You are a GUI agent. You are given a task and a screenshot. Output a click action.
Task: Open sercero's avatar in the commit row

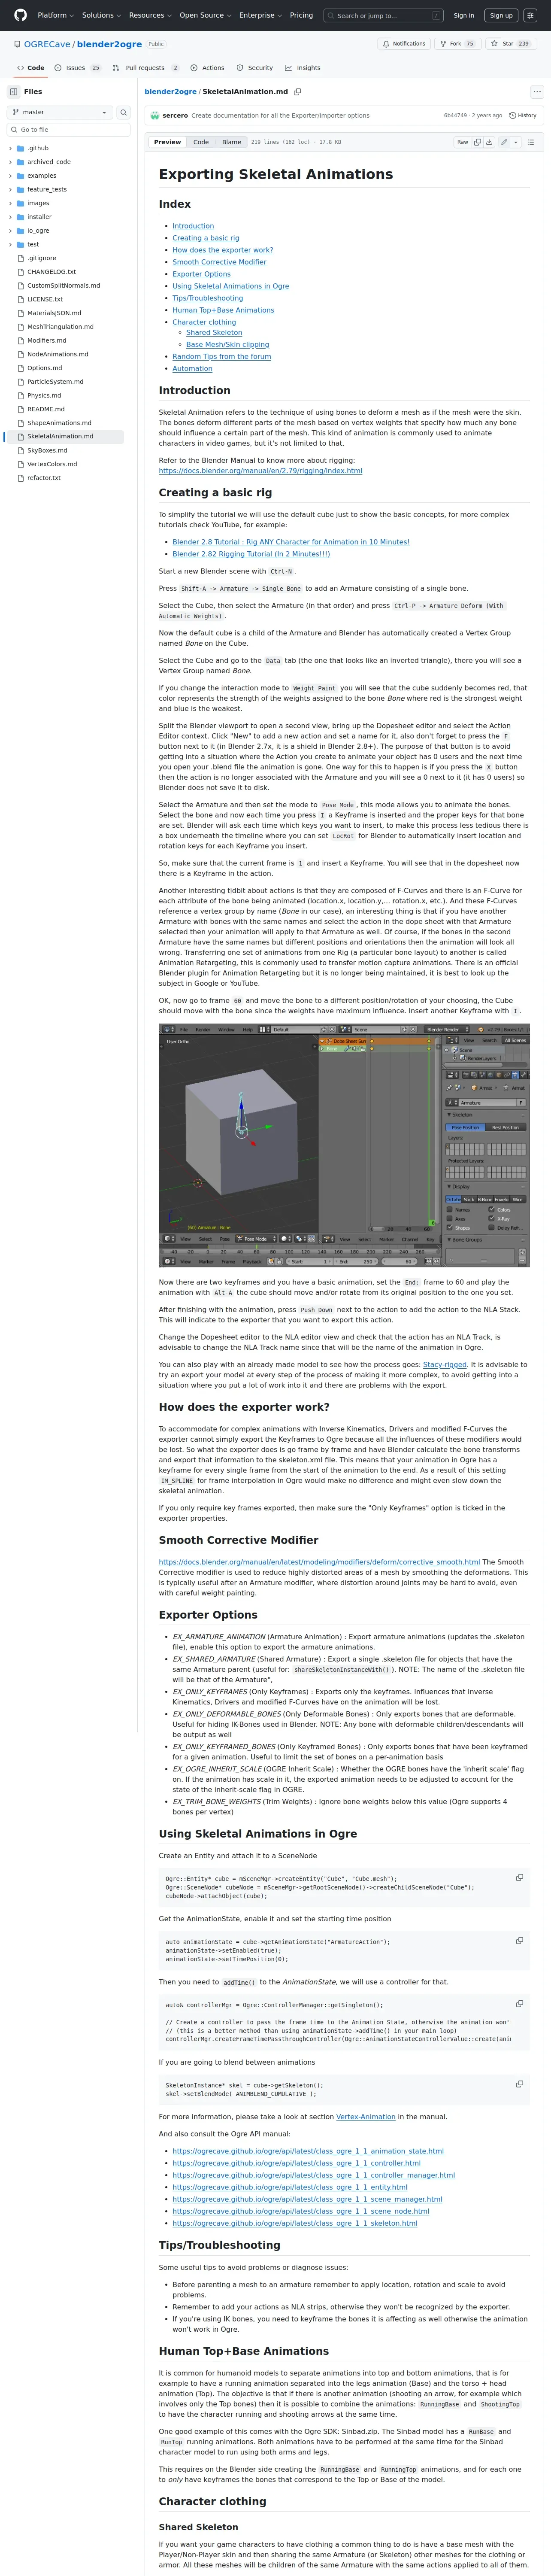(155, 116)
